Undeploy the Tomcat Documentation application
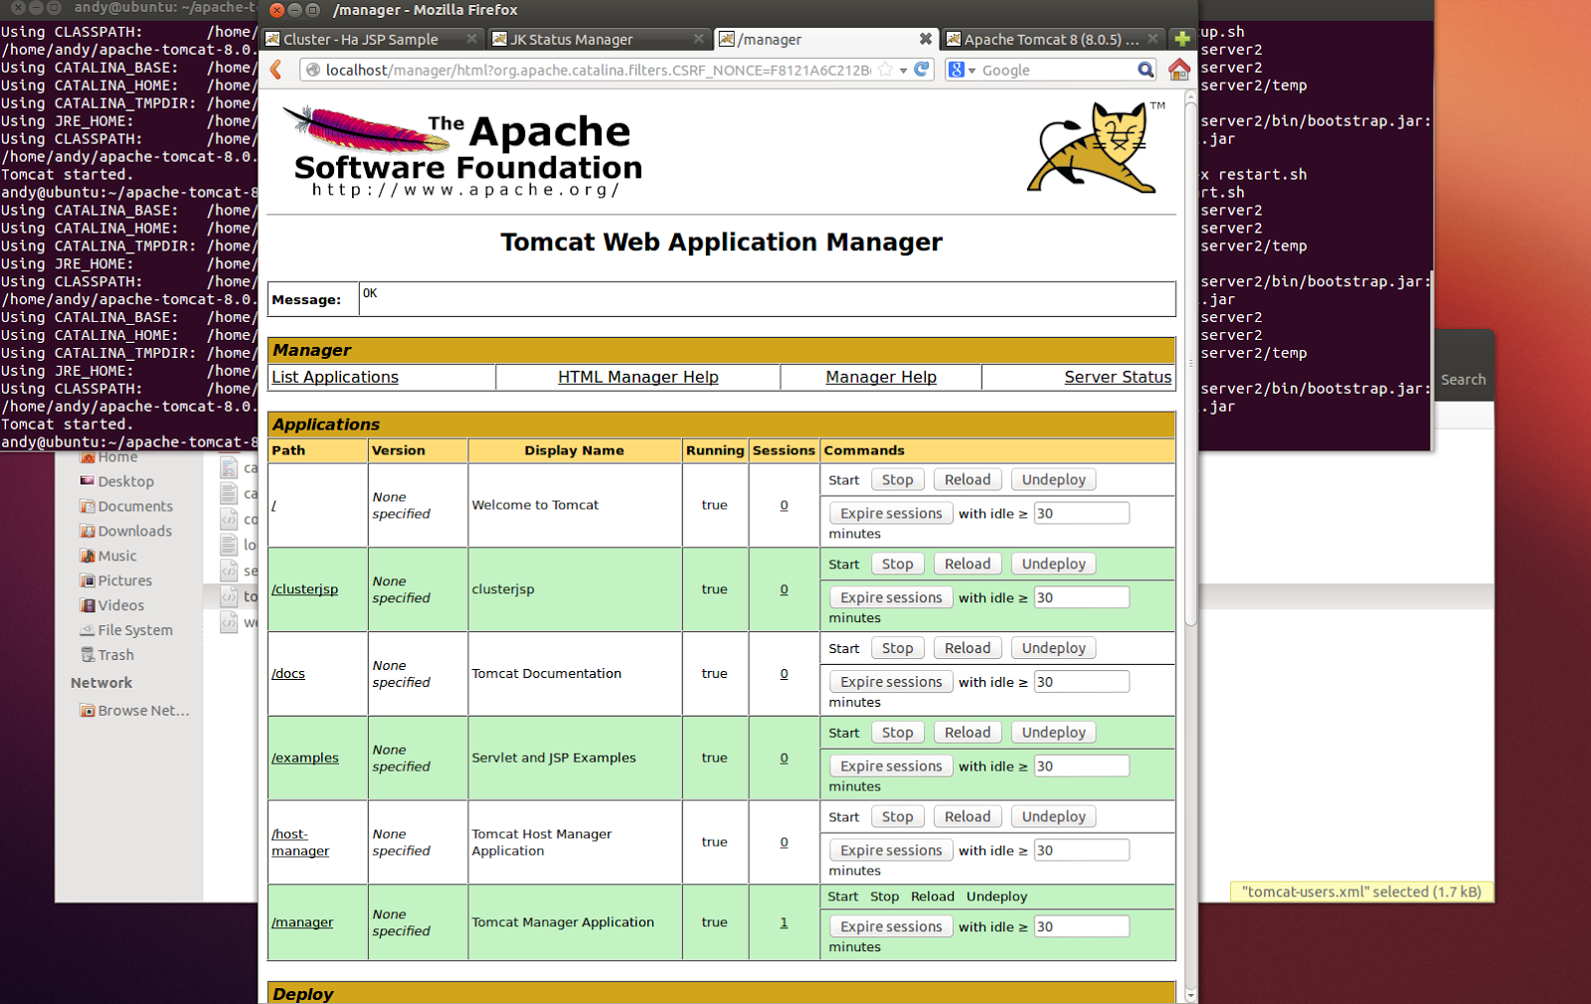Image resolution: width=1591 pixels, height=1004 pixels. pyautogui.click(x=1054, y=648)
